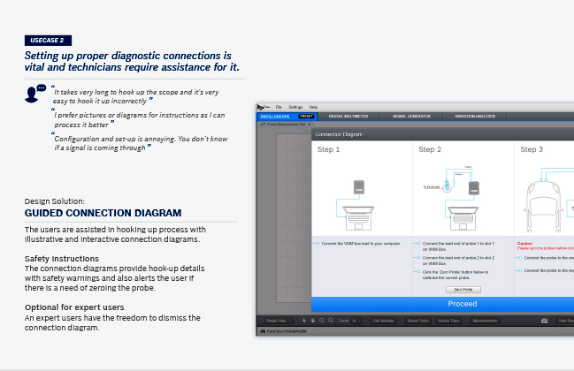
Task: Open the Zoom level dropdown
Action: pyautogui.click(x=354, y=321)
